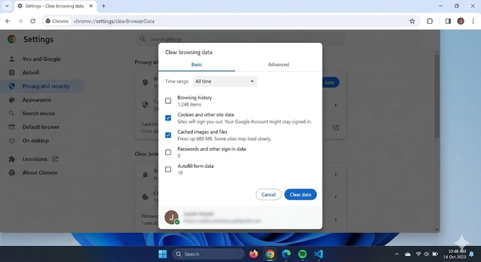This screenshot has width=481, height=262.
Task: Click the Chrome site info chip
Action: (x=57, y=21)
